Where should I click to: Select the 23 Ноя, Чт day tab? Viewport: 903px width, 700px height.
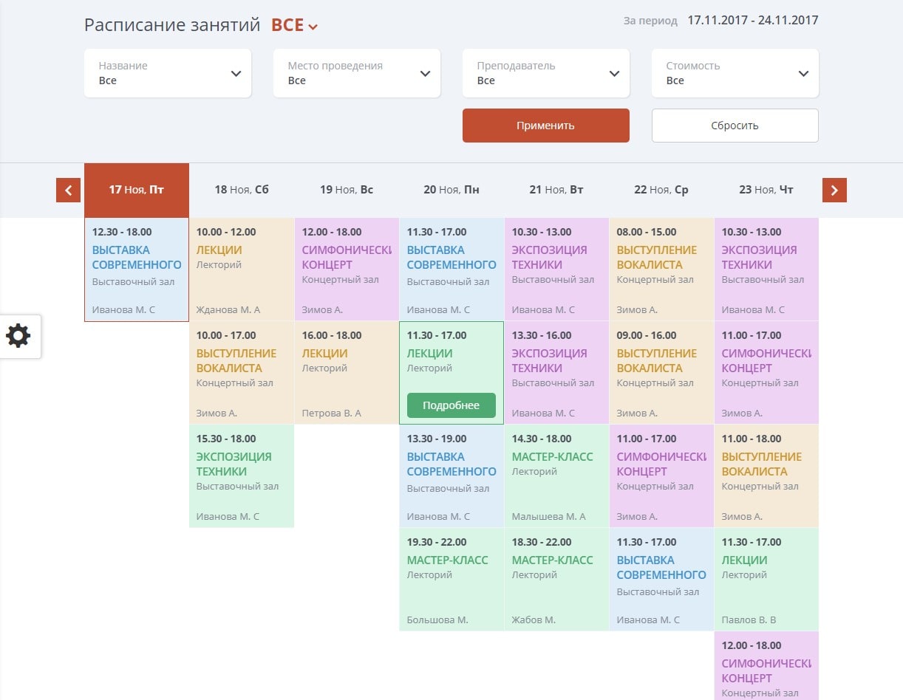click(x=766, y=190)
